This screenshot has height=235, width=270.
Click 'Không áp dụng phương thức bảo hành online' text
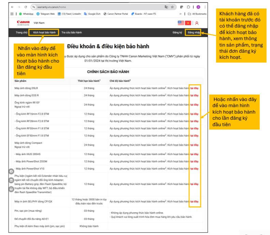point(137,213)
